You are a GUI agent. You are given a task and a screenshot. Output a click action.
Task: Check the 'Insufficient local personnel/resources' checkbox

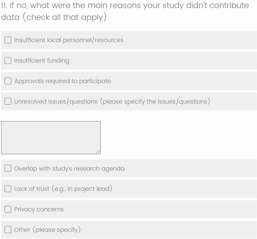click(x=8, y=40)
